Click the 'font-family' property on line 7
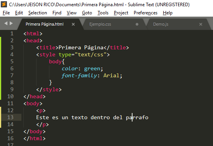The width and height of the screenshot is (213, 146). [79, 75]
